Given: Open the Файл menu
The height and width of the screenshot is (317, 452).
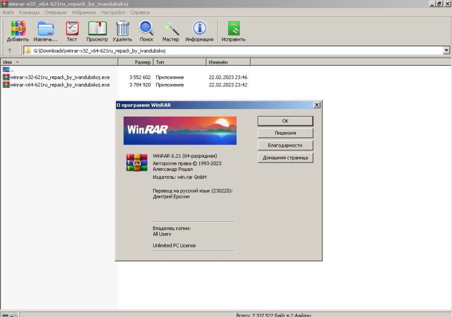Looking at the screenshot, I should [8, 13].
